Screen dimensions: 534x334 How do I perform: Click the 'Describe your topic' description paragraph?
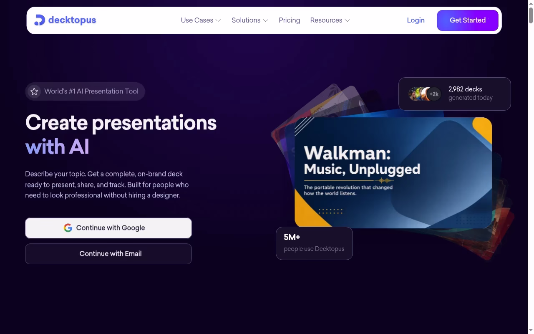107,185
